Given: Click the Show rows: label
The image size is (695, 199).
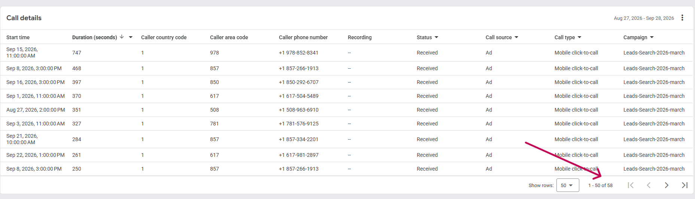Looking at the screenshot, I should 541,185.
